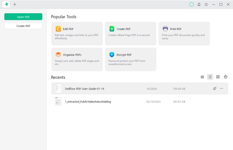This screenshot has height=150, width=233.
Task: Close the SwifDoo window
Action: click(x=228, y=4)
